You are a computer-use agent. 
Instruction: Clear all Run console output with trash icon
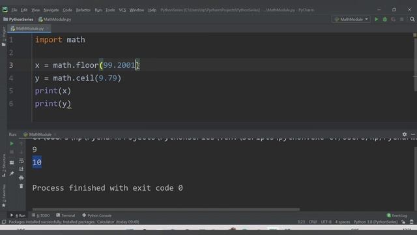point(22,186)
